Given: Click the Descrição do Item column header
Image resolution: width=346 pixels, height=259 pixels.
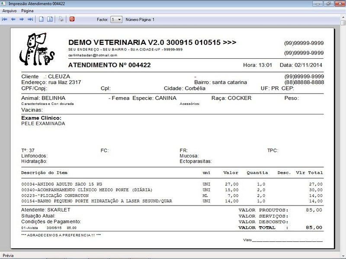Looking at the screenshot, I should (45, 173).
